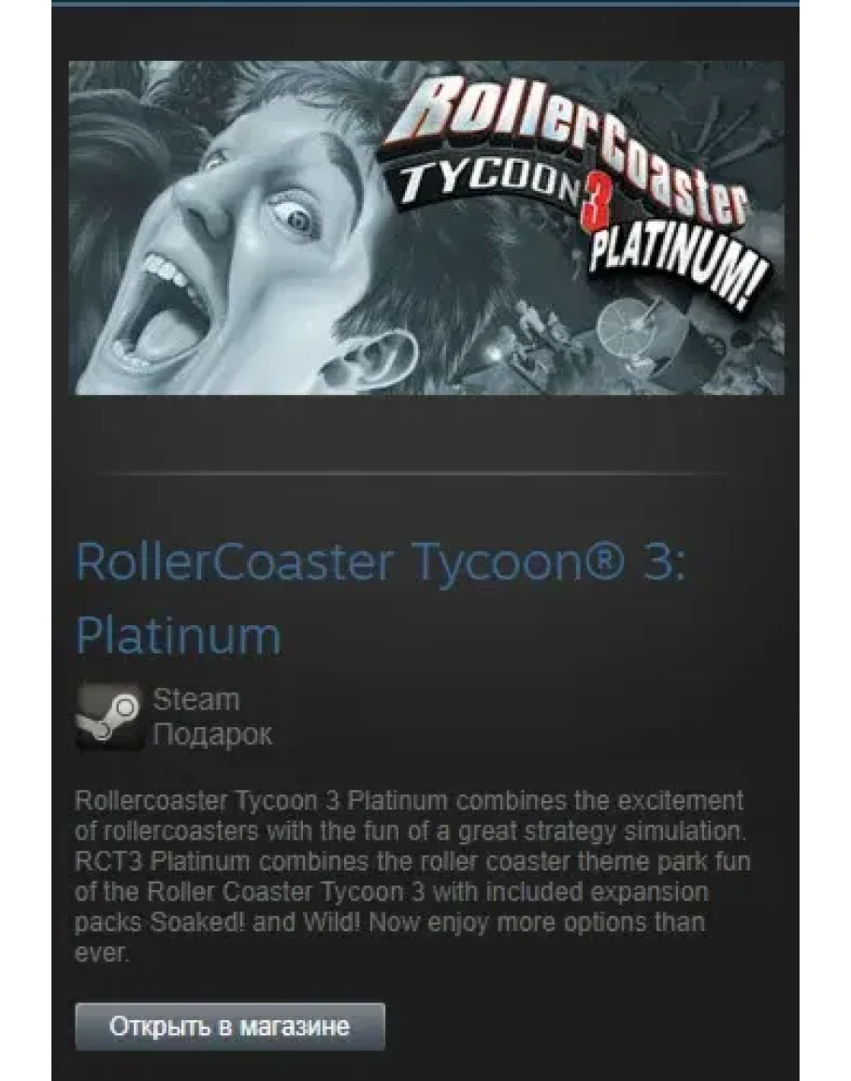Click the RCT3 Platinum combines description line

(x=412, y=862)
